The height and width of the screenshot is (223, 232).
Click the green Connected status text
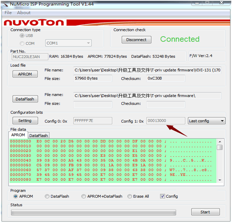(x=180, y=39)
